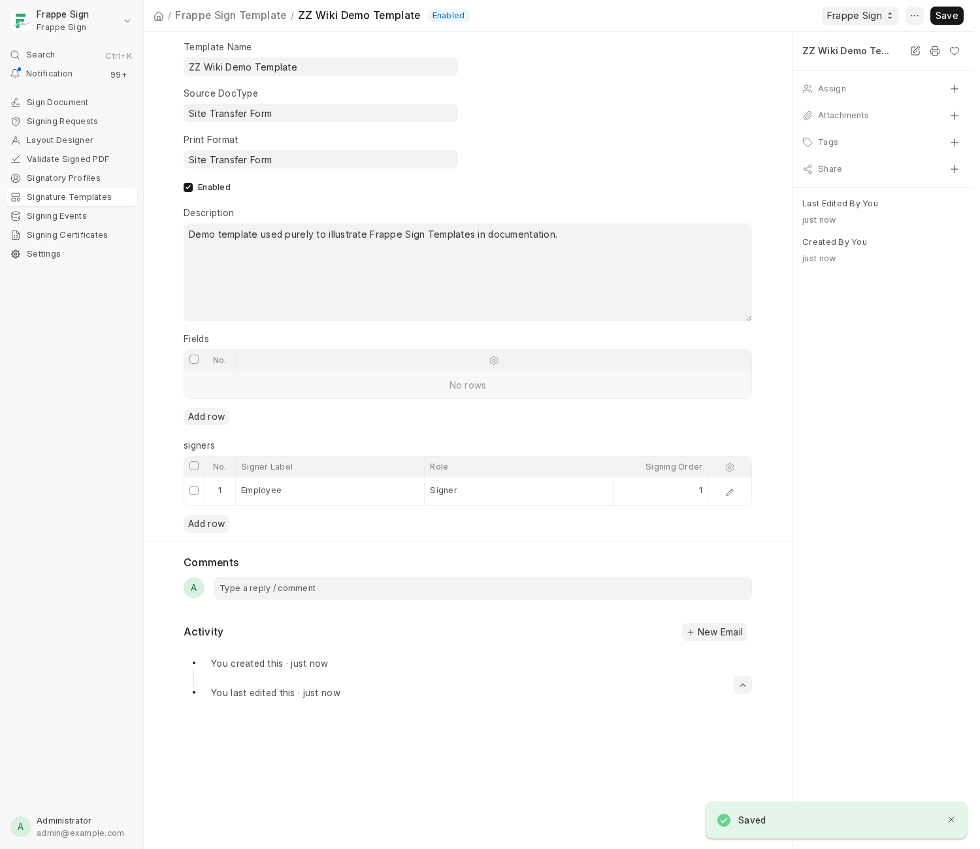980x849 pixels.
Task: Open Signature Templates in sidebar
Action: [x=71, y=197]
